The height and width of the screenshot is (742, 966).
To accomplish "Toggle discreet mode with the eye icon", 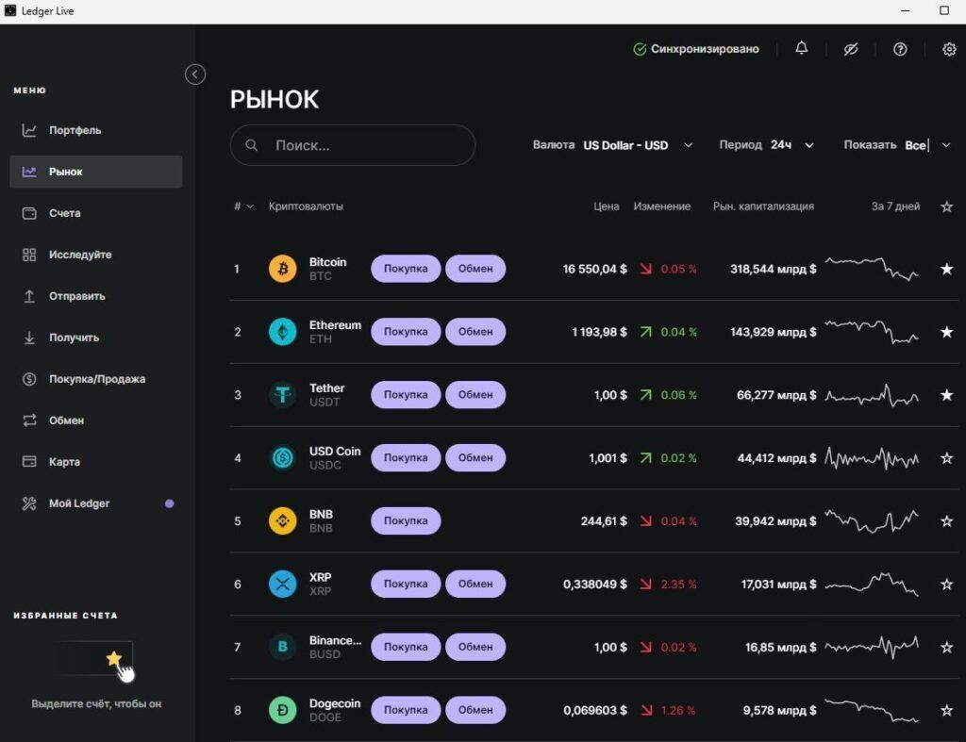I will click(850, 49).
